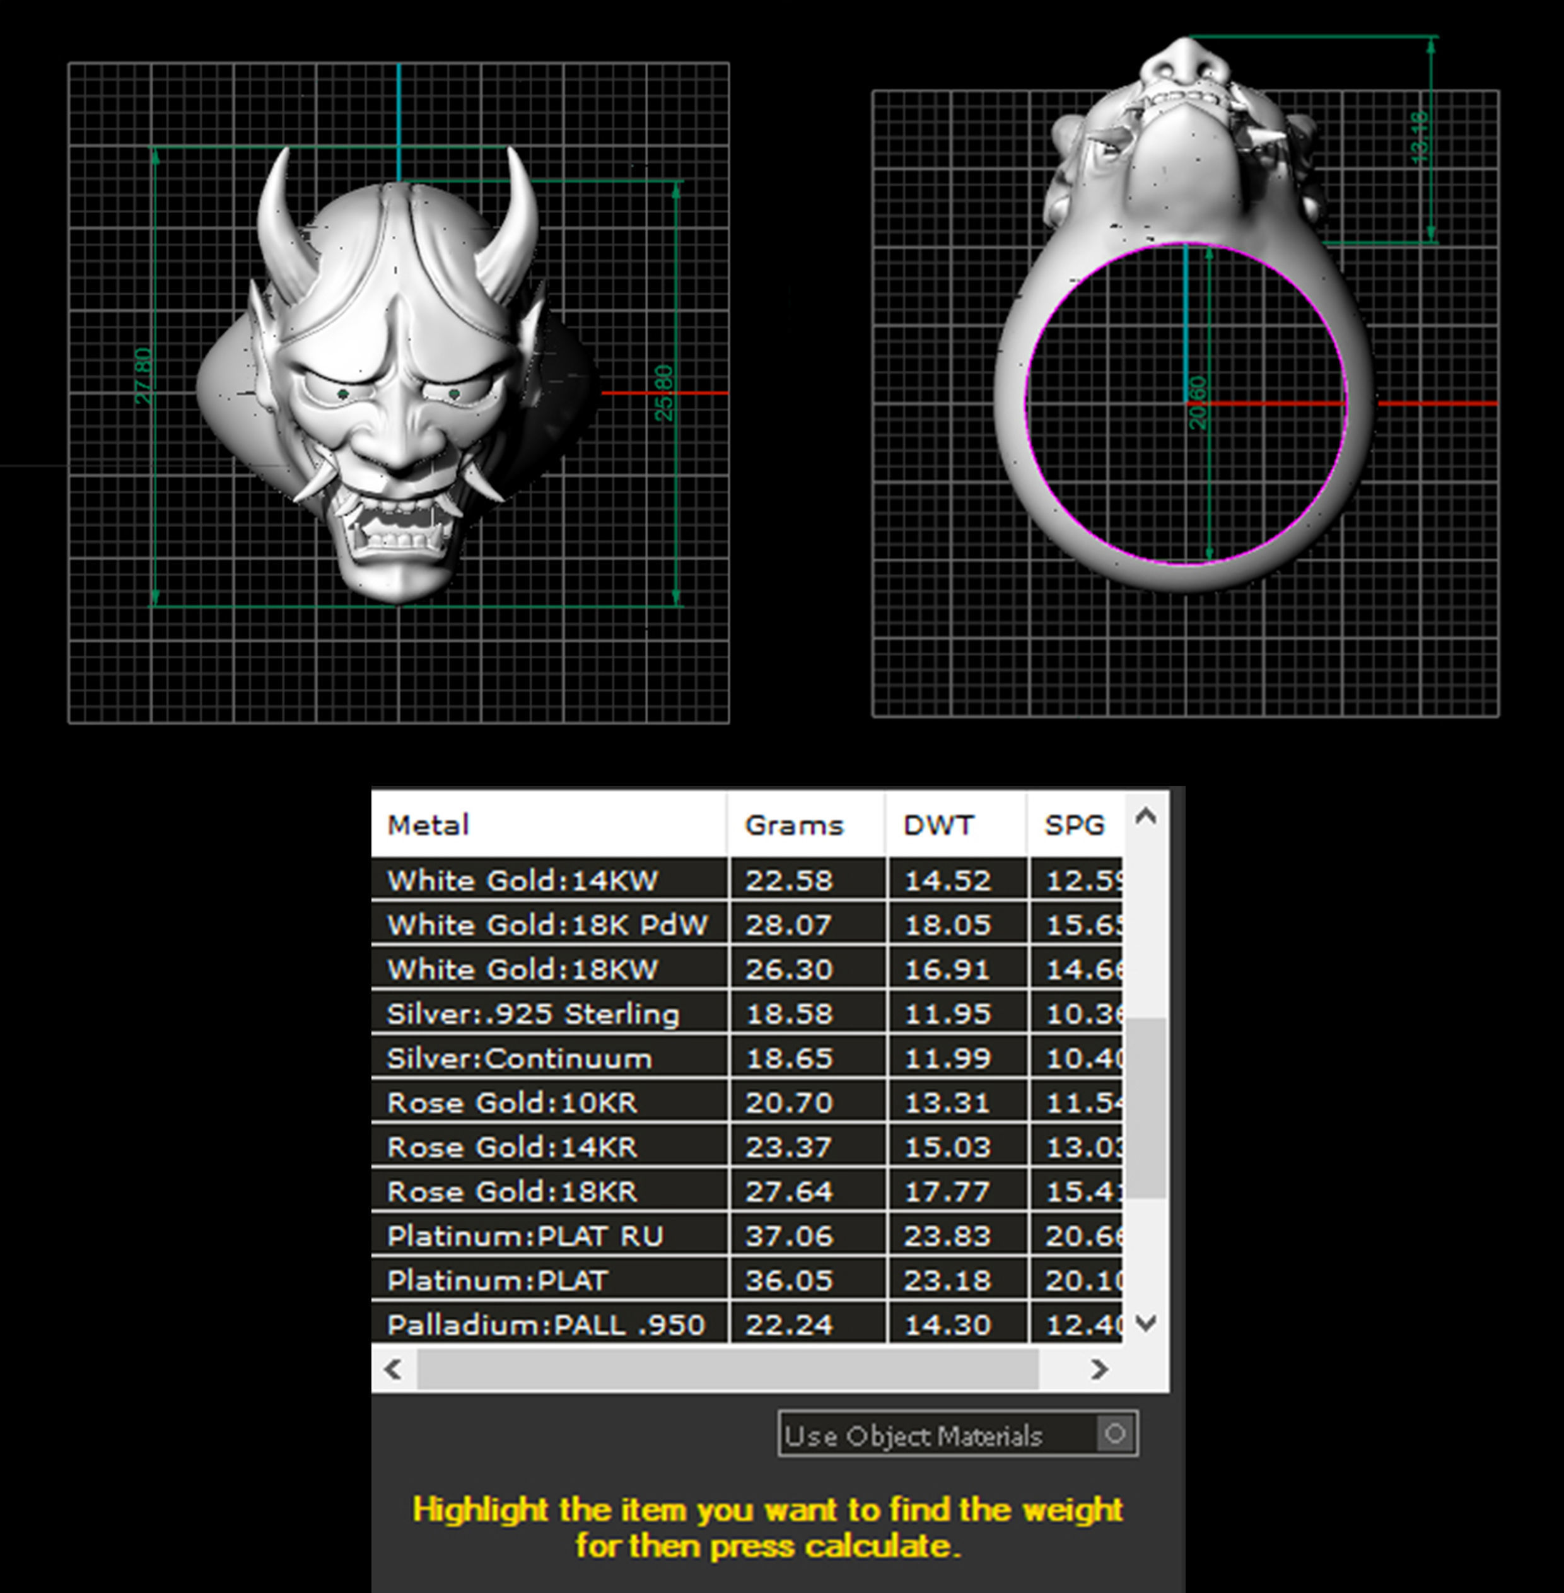Click the 11.99 DWT value

tap(947, 1058)
